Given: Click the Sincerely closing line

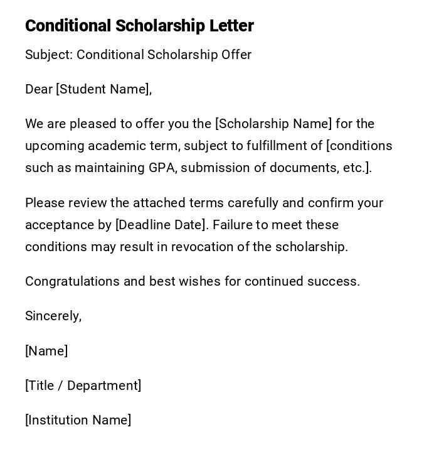Looking at the screenshot, I should [x=53, y=316].
